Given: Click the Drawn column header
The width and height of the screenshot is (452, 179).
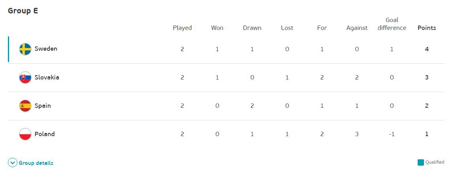Looking at the screenshot, I should coord(252,28).
